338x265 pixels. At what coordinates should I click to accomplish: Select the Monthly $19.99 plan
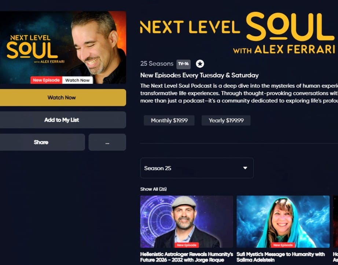pyautogui.click(x=169, y=121)
